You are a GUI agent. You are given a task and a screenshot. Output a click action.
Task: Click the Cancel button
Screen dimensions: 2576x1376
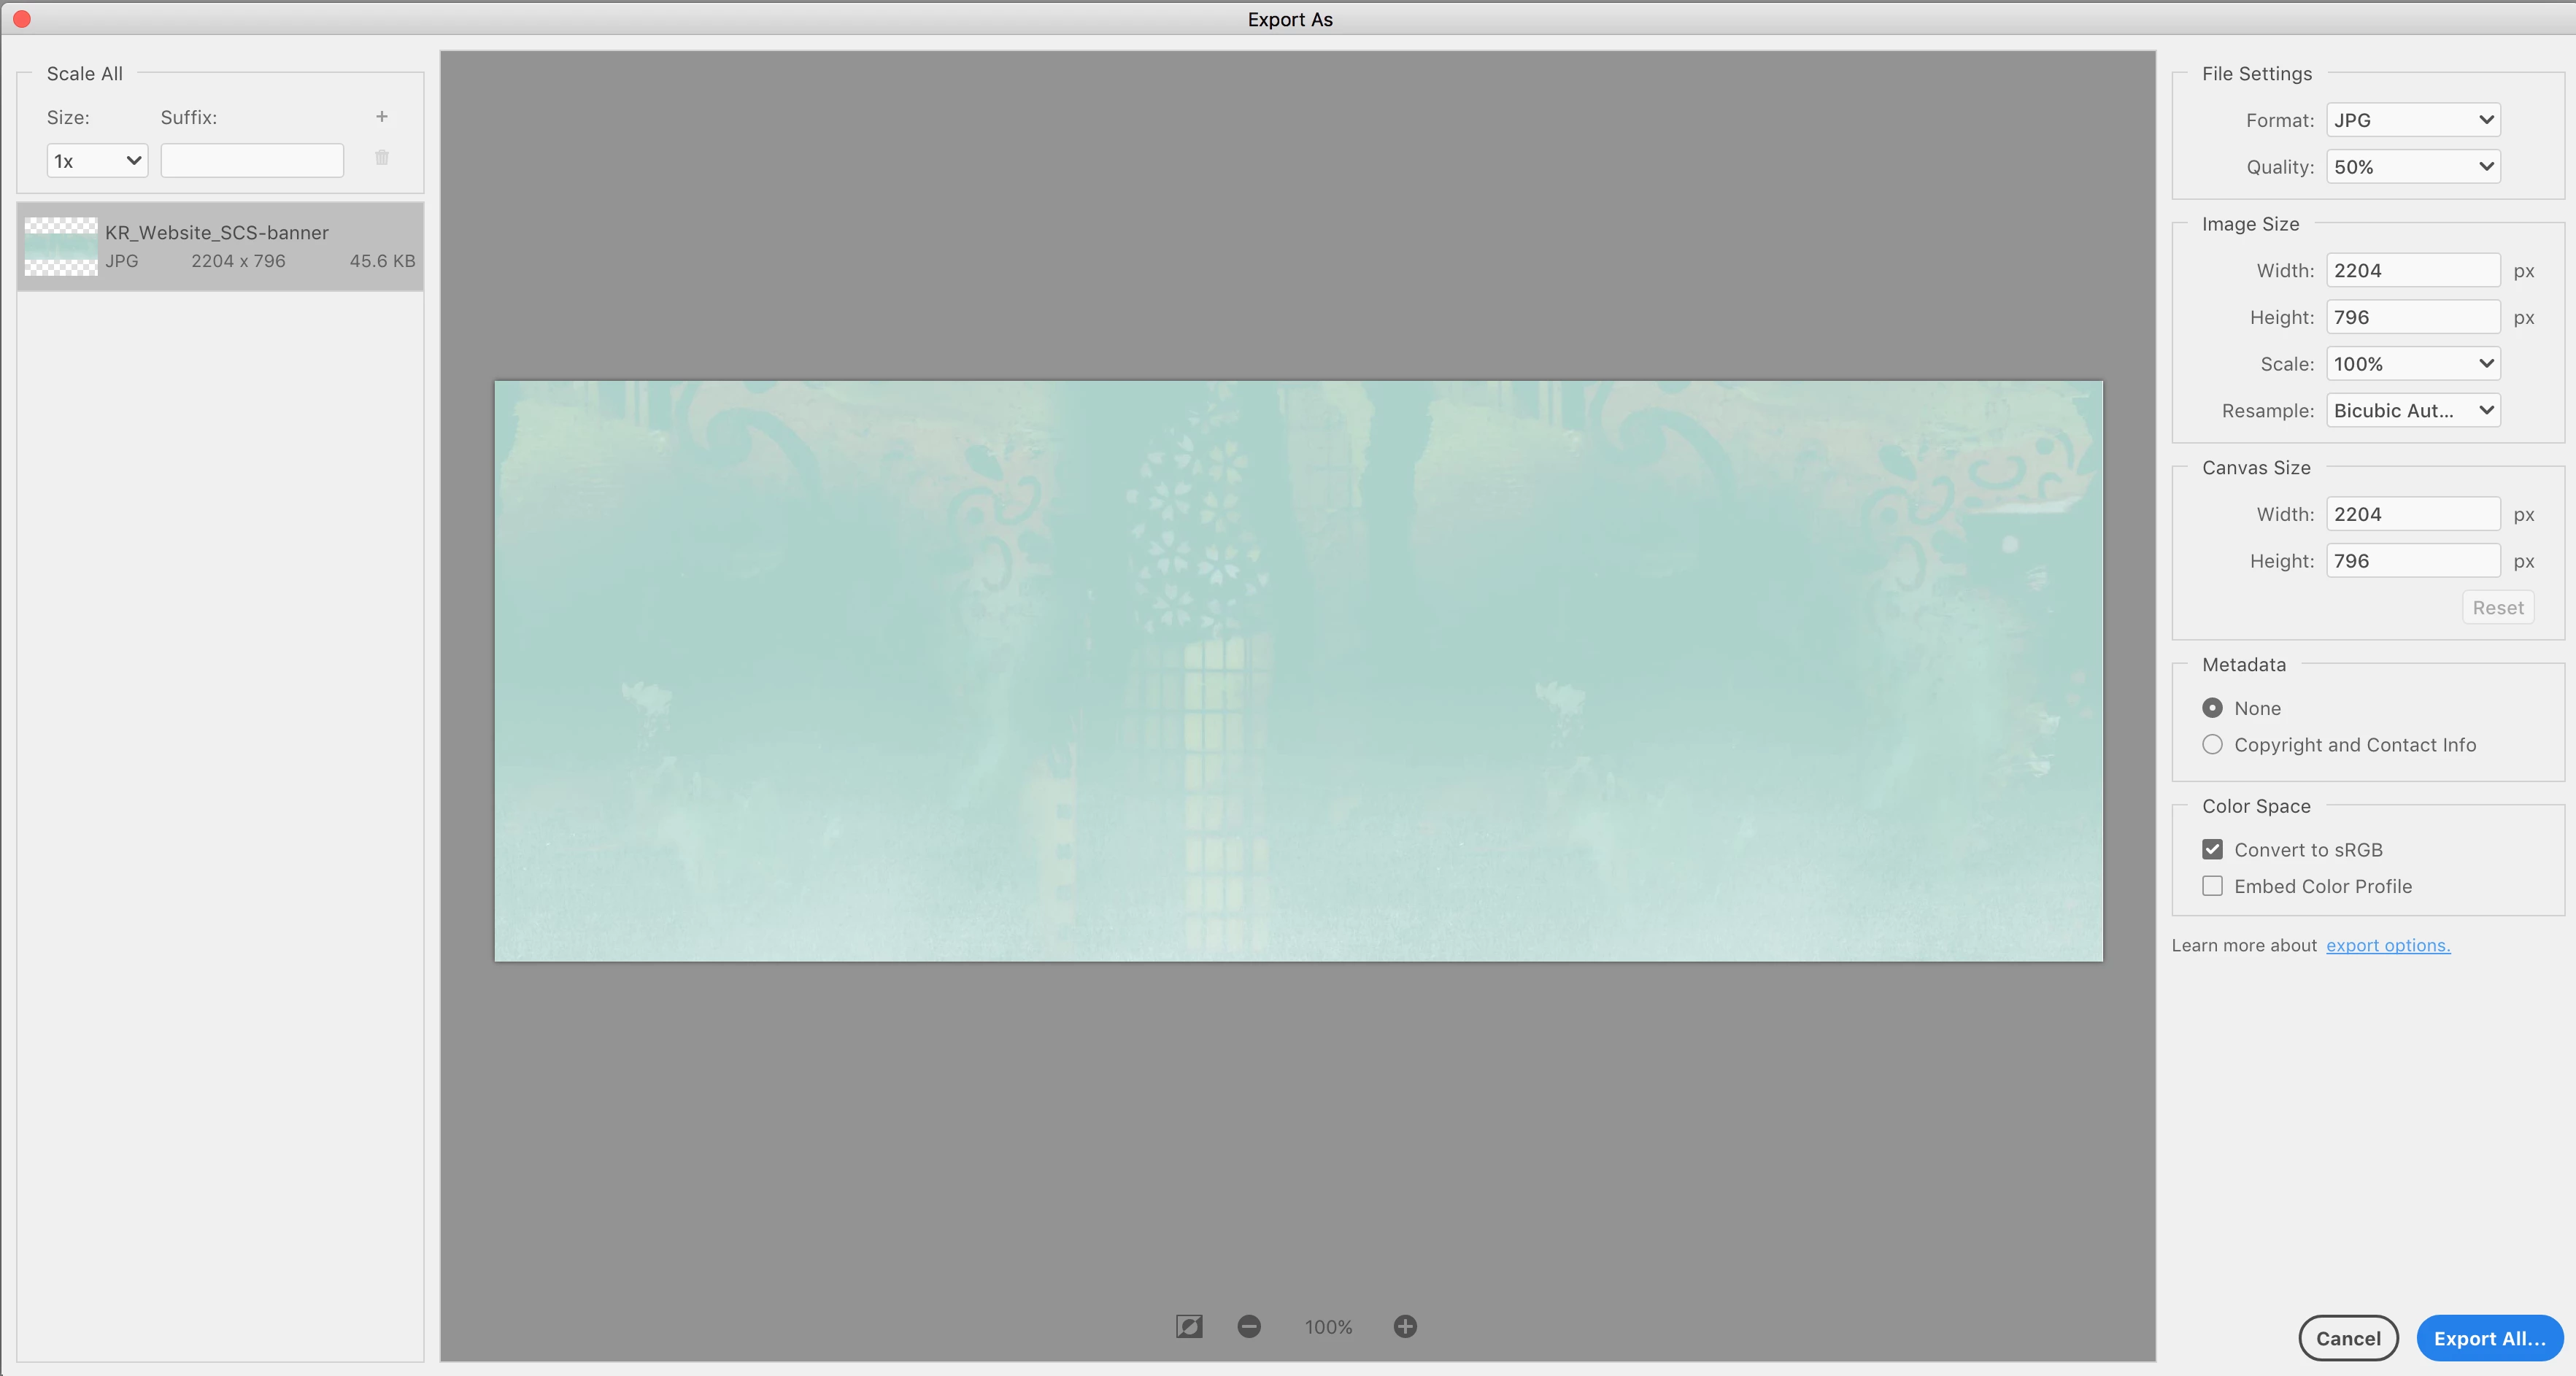2347,1338
